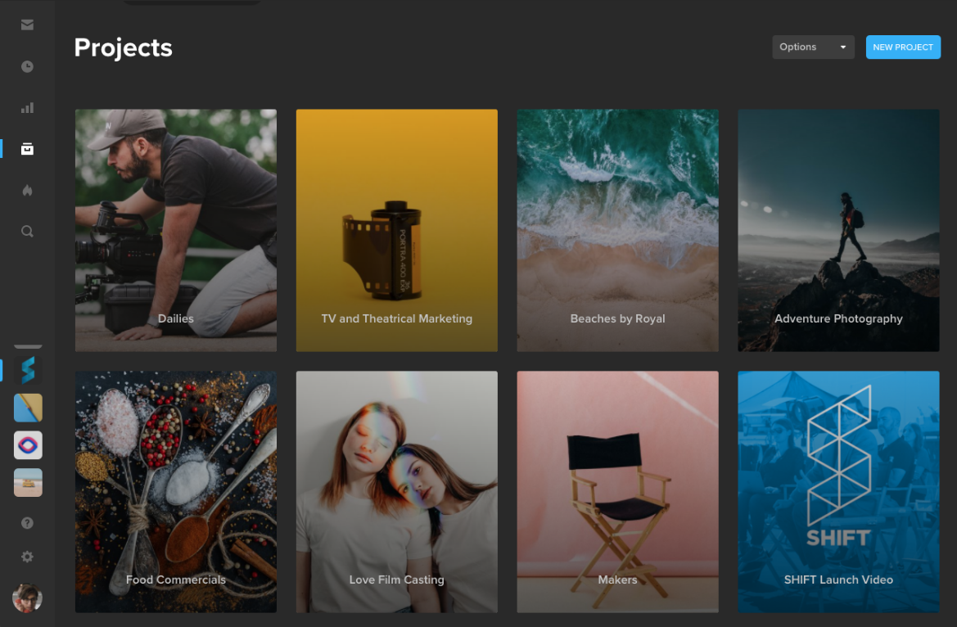Open the settings gear icon

tap(27, 557)
